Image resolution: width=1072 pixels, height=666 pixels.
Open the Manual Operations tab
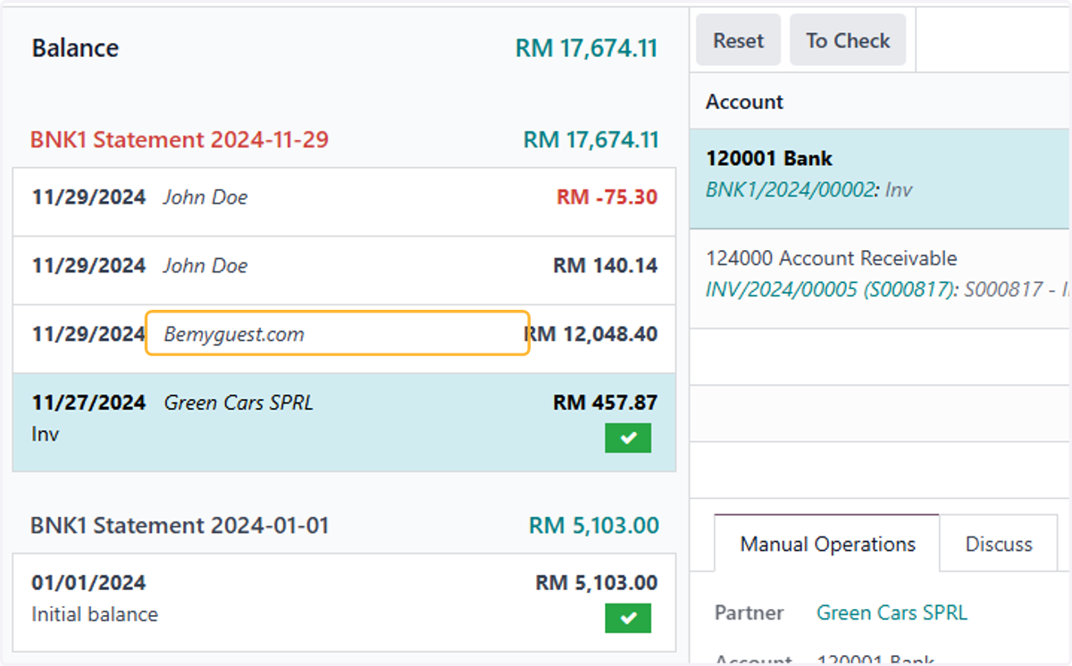pyautogui.click(x=827, y=544)
